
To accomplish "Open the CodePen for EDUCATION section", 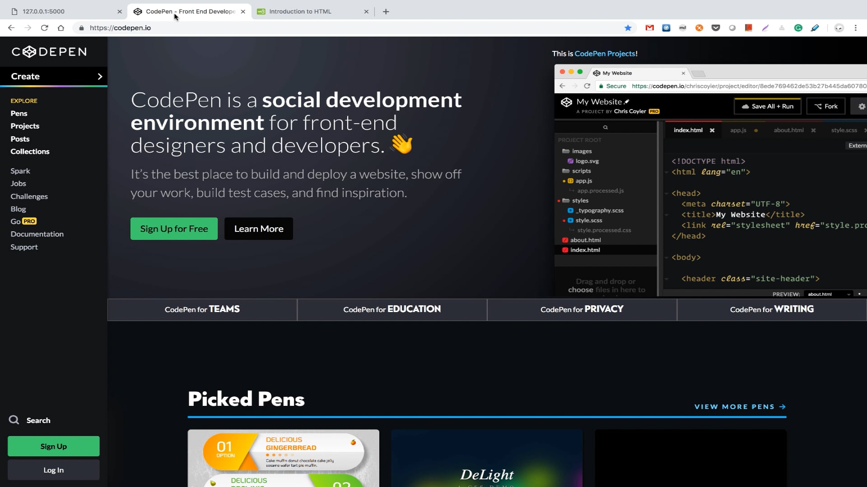I will pyautogui.click(x=392, y=309).
